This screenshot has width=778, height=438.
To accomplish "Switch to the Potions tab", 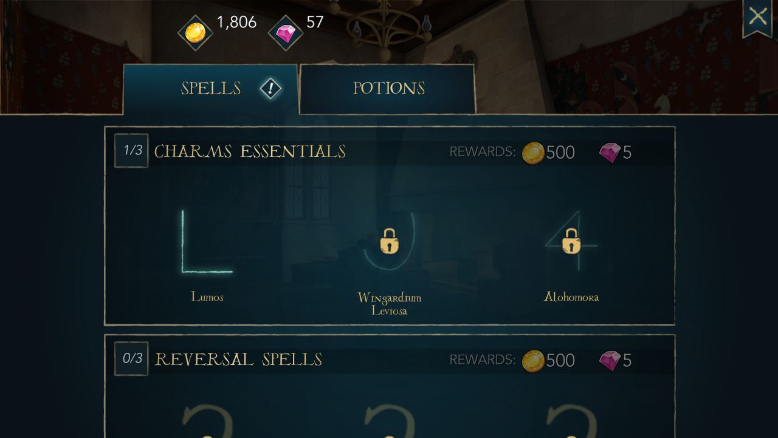I will (388, 89).
